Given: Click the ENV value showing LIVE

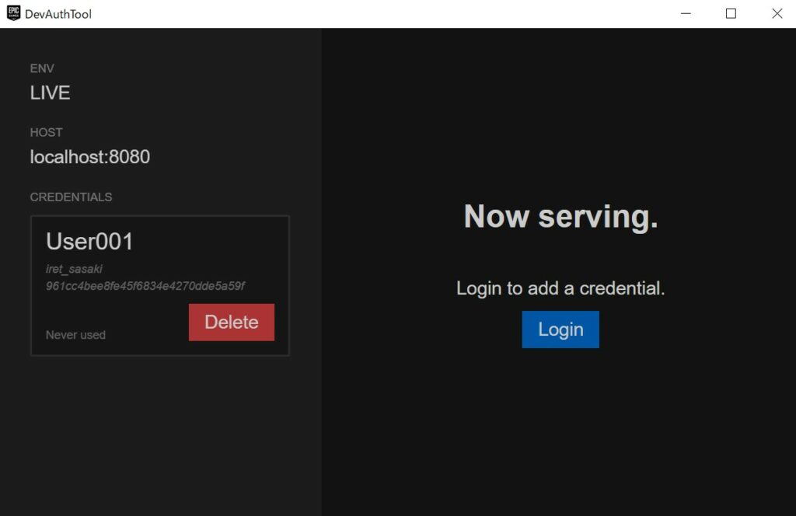Looking at the screenshot, I should (50, 92).
